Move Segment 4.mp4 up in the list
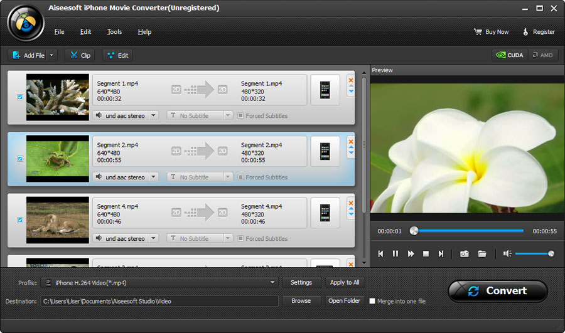 pyautogui.click(x=351, y=208)
